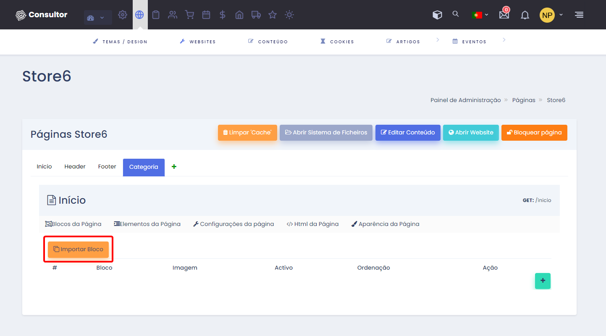
Task: Click the 3D cube icon
Action: (x=437, y=15)
